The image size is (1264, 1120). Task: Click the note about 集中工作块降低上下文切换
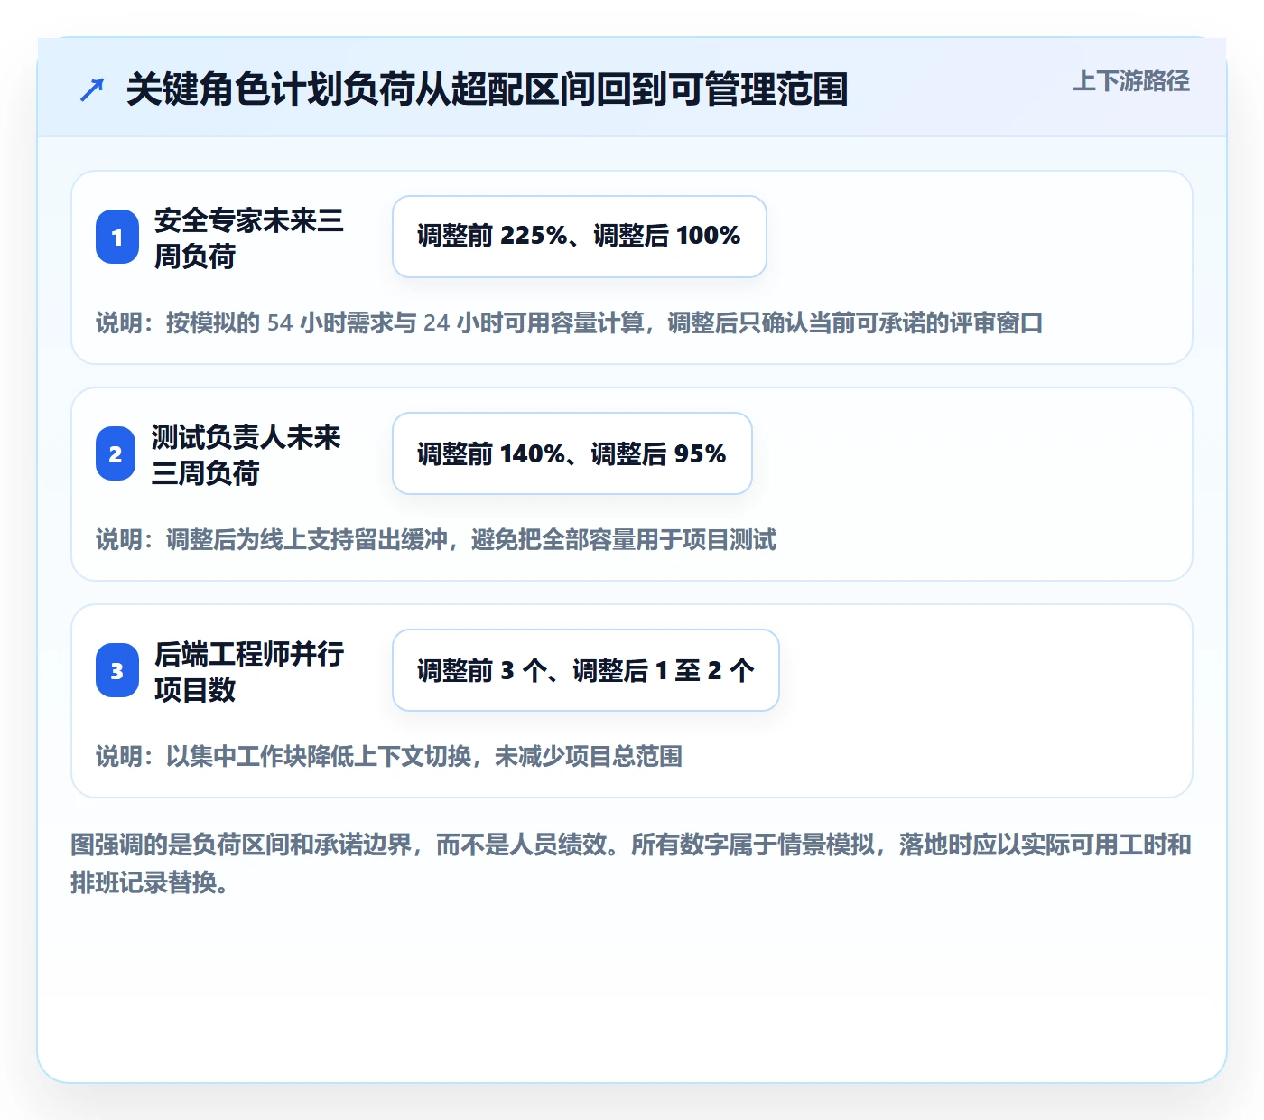point(389,756)
